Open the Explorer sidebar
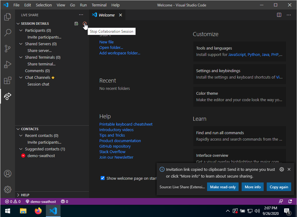This screenshot has width=297, height=217. pos(7,17)
